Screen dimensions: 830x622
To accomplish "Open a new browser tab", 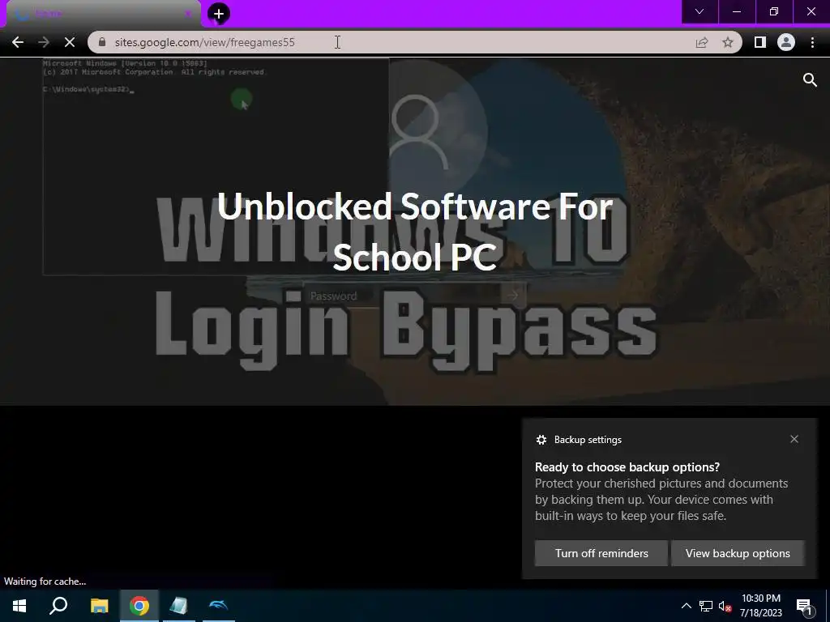I will (x=219, y=14).
